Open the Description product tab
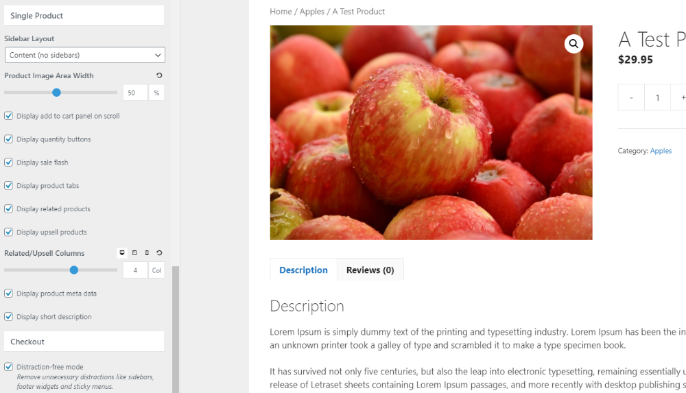The height and width of the screenshot is (393, 686). click(x=304, y=270)
